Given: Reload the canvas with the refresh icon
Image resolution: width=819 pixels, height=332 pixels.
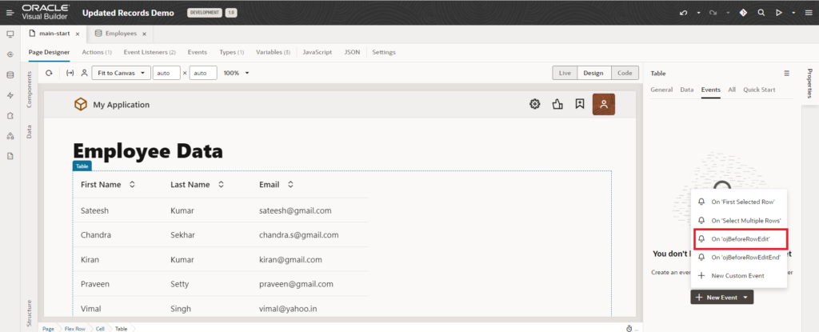Looking at the screenshot, I should [49, 73].
